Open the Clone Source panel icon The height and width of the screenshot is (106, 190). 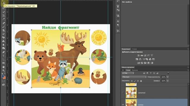(118, 16)
